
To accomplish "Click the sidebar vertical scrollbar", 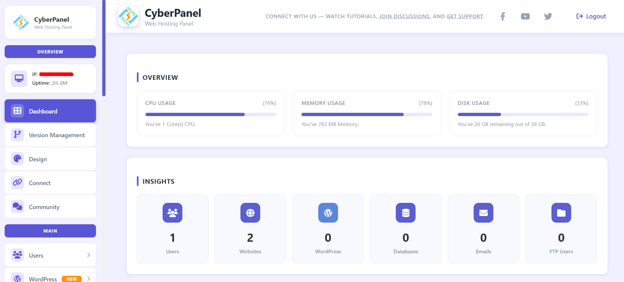I will pyautogui.click(x=104, y=48).
